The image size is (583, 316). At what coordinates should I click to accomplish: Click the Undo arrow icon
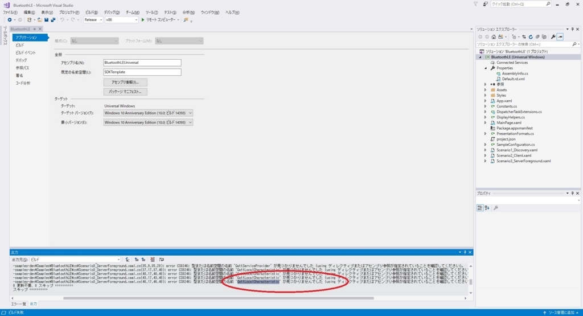click(x=62, y=20)
